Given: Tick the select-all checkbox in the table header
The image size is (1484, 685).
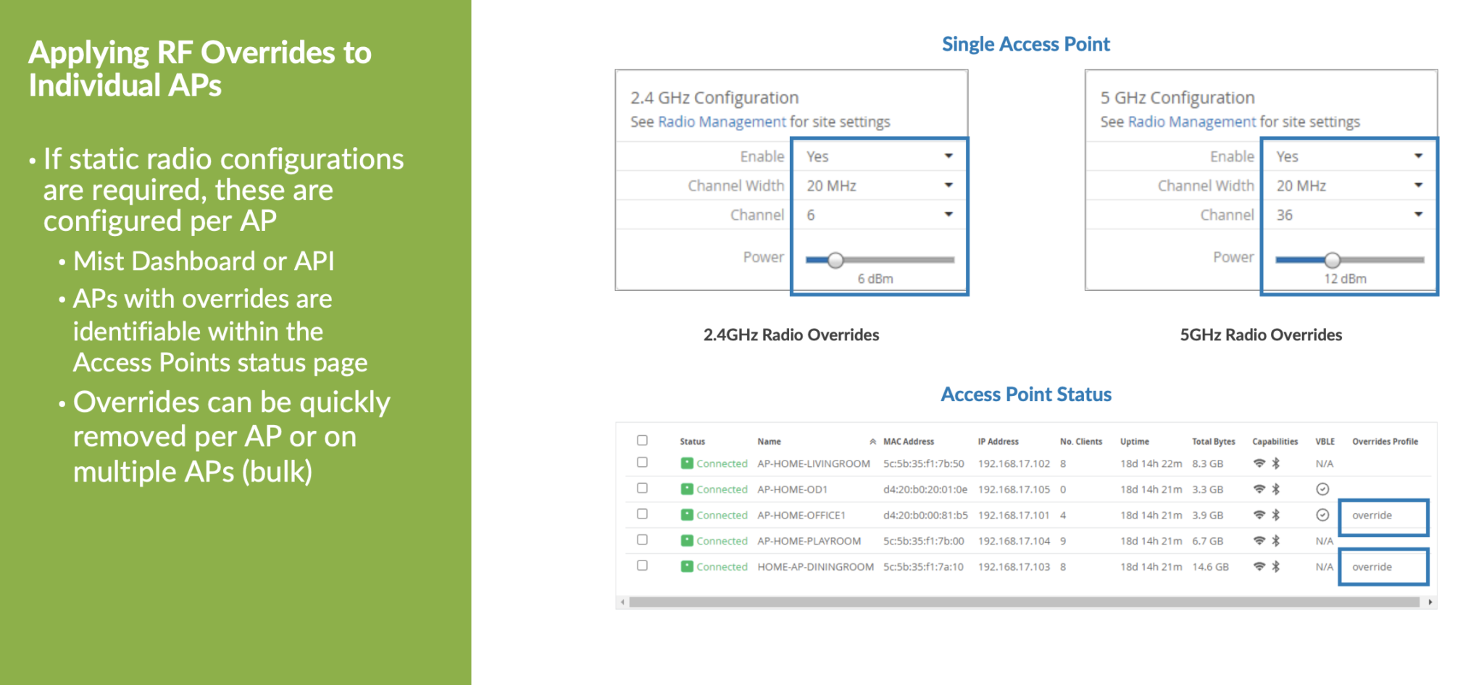Looking at the screenshot, I should tap(642, 440).
